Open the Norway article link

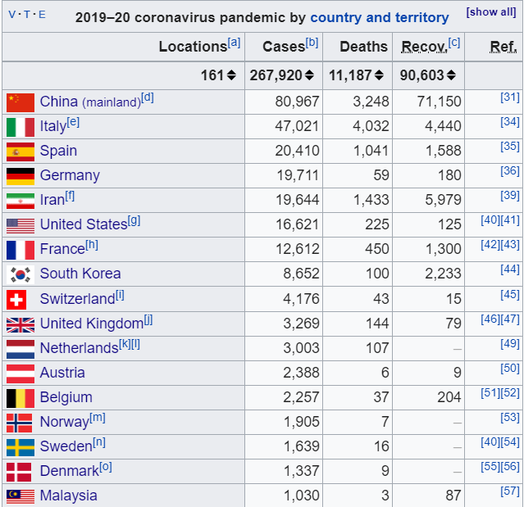point(65,422)
